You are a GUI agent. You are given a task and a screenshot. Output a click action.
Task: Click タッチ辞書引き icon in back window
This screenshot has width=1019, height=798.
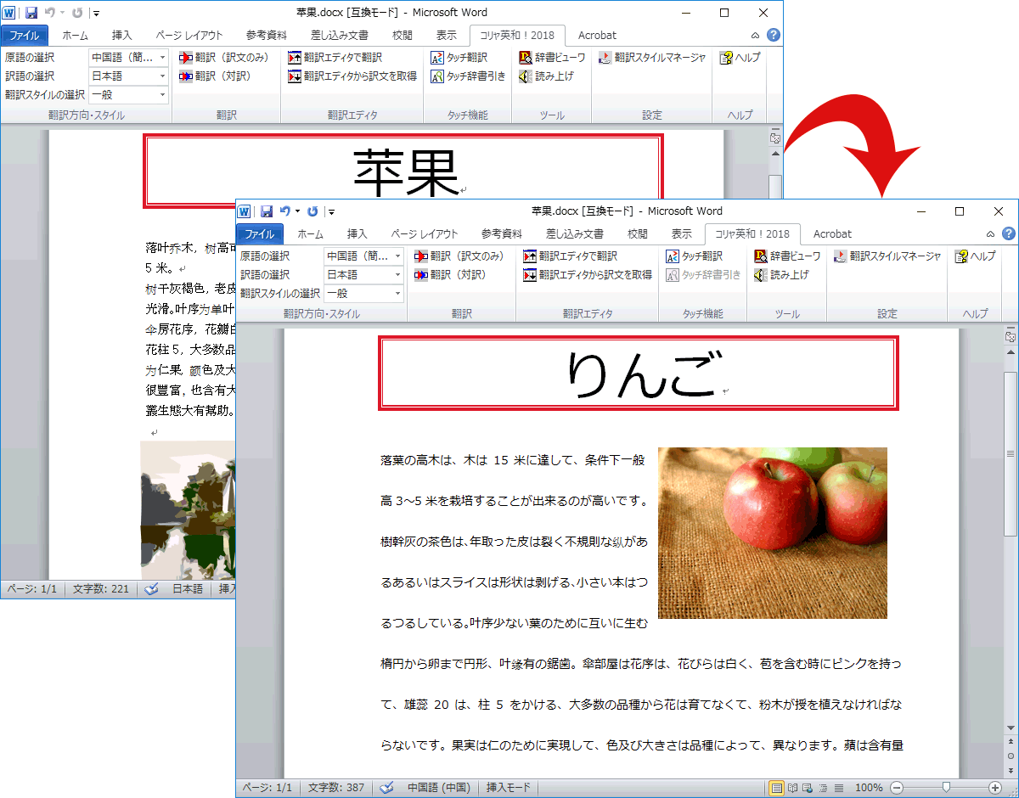437,76
